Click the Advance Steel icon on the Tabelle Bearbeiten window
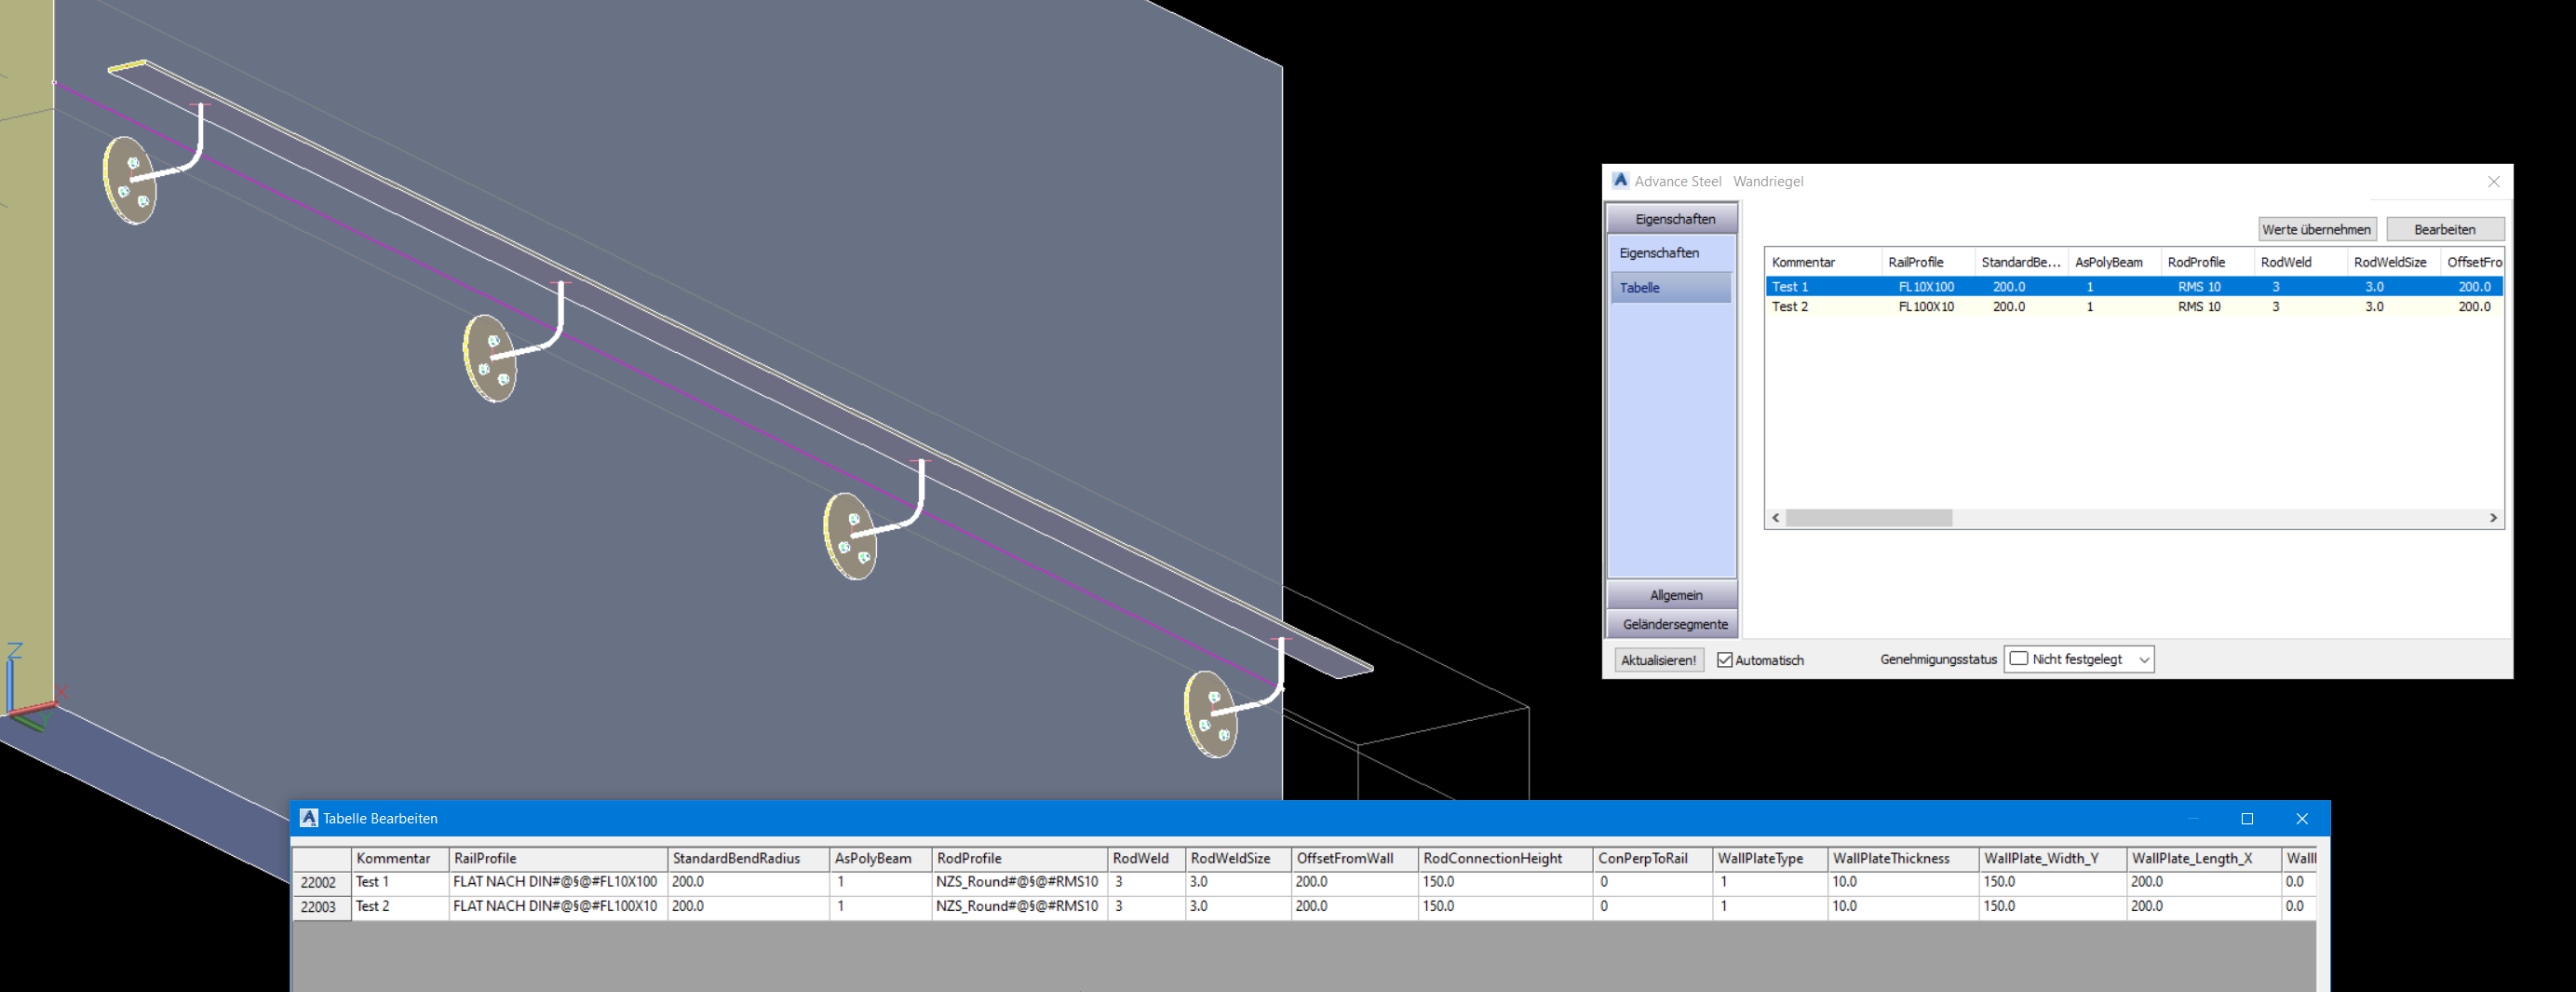 point(308,818)
